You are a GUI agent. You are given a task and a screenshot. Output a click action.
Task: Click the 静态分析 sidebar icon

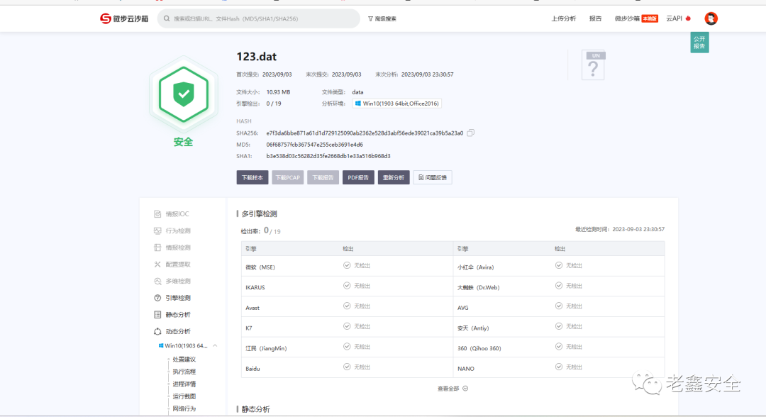(x=157, y=314)
